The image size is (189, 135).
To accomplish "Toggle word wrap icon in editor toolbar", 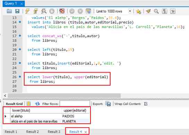I will point(173,11).
